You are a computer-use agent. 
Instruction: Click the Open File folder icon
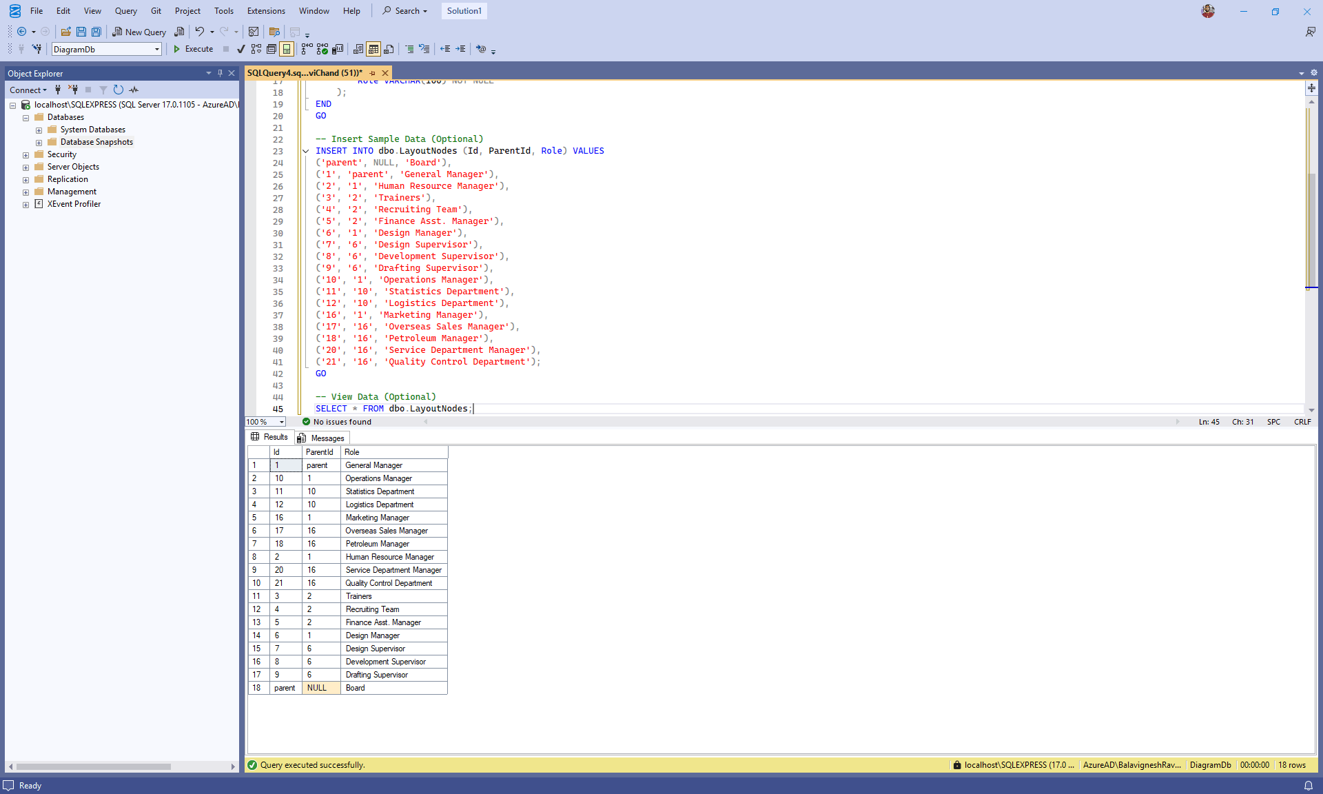point(65,32)
